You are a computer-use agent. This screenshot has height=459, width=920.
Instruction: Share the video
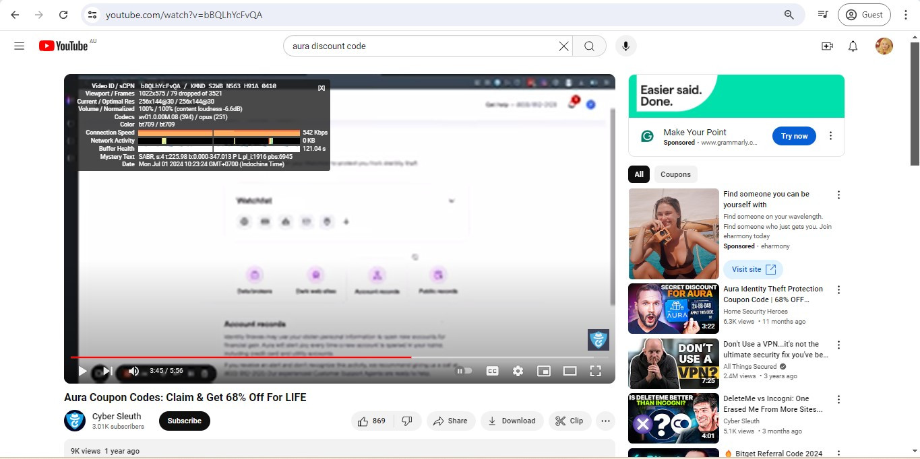[451, 421]
